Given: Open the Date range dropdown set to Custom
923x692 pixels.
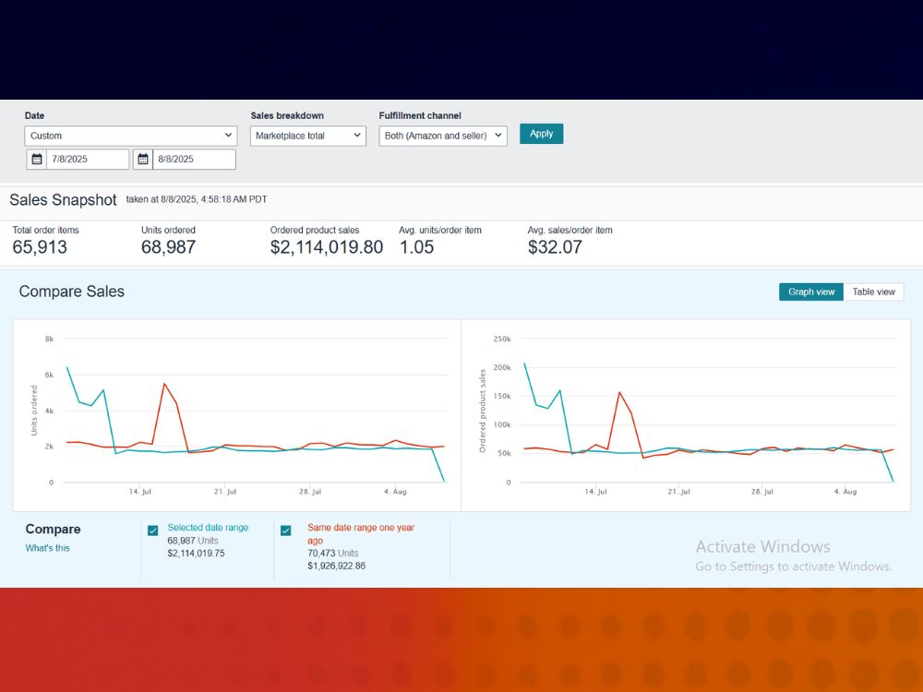Looking at the screenshot, I should (x=131, y=136).
